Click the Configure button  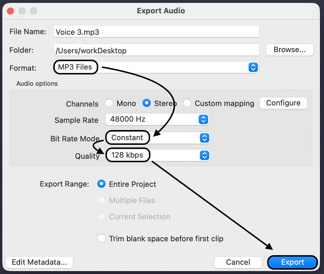pos(283,103)
